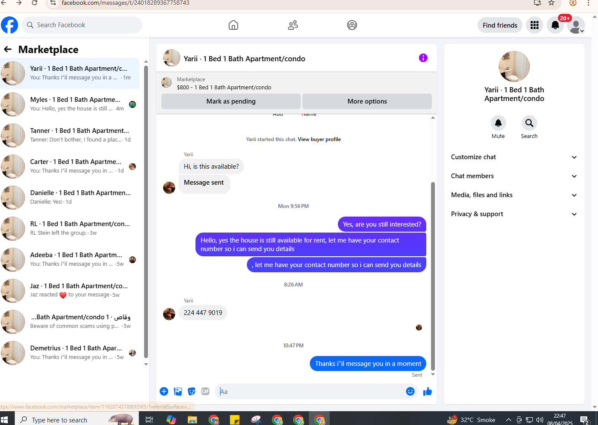Open Sticky Notes from taskbar

click(x=235, y=419)
